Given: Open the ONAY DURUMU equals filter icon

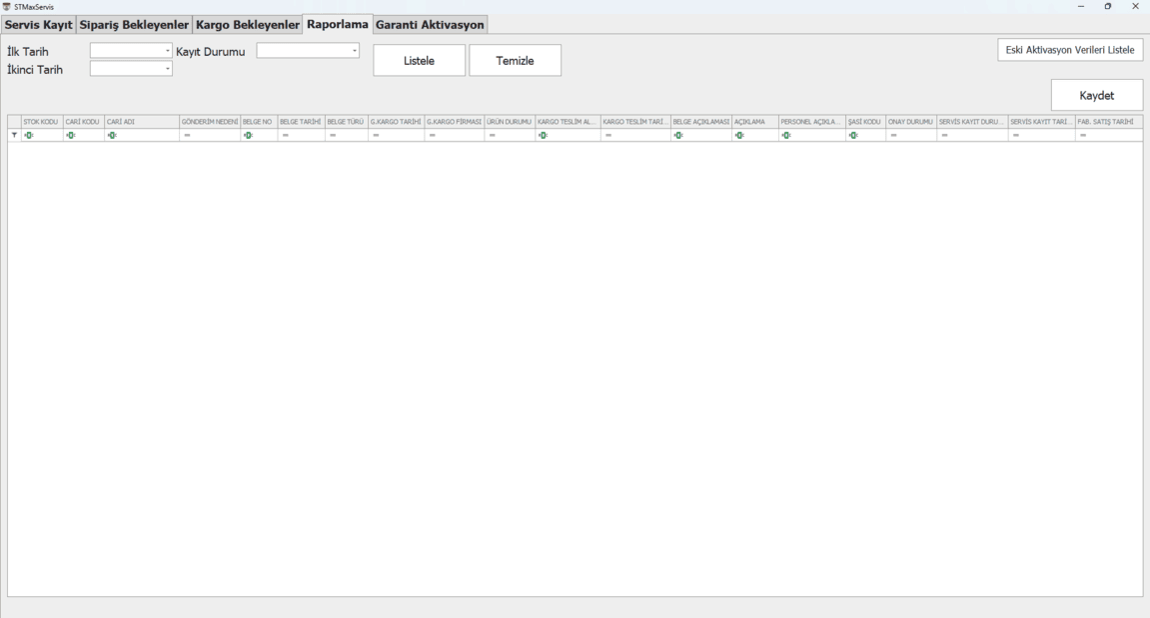Looking at the screenshot, I should (893, 135).
